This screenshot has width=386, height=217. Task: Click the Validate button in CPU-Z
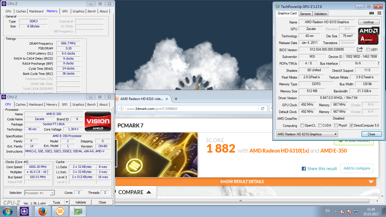[x=81, y=202]
